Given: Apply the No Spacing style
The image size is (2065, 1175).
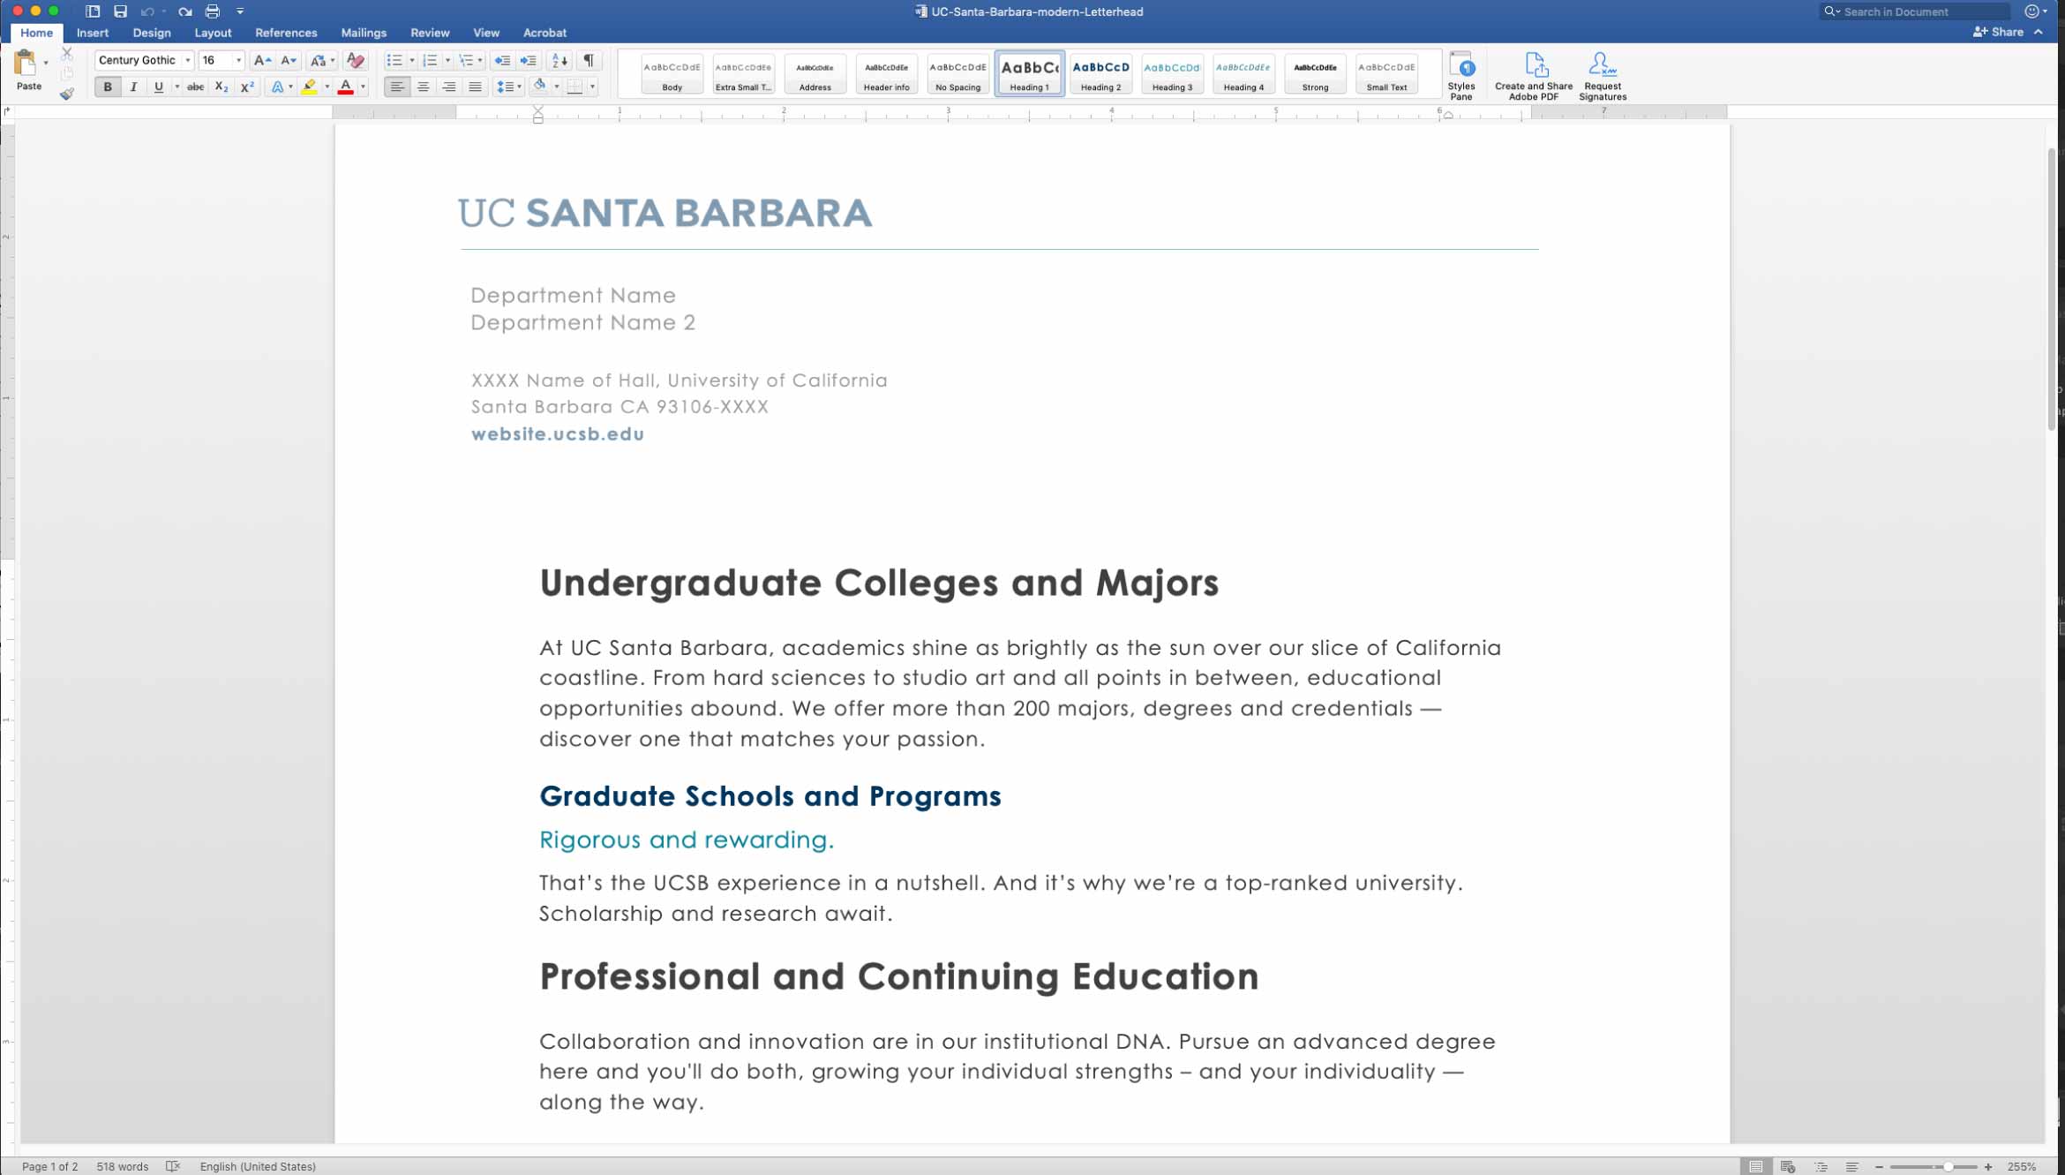Looking at the screenshot, I should click(x=957, y=73).
